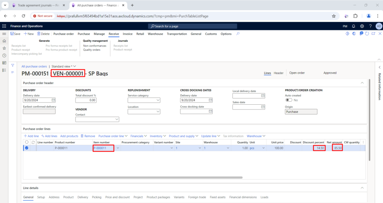Open the Purchase order line menu
Viewport: 383px width, 203px height.
113,136
